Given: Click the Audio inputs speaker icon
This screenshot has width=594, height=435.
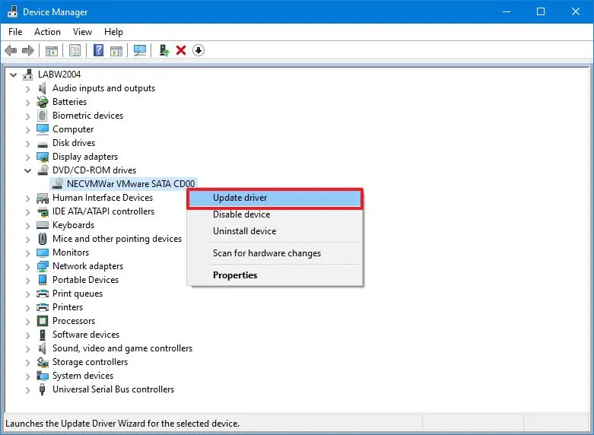Looking at the screenshot, I should pos(43,88).
